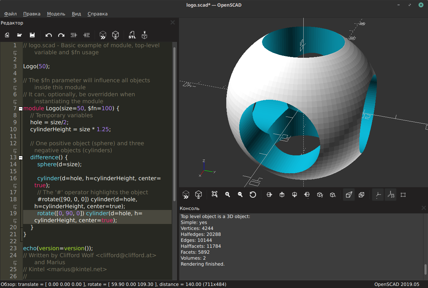Collapse the difference() block fold at line 13

[21, 157]
